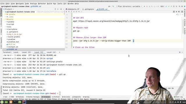
Task: Collapse springboot-bucket-rename-item project root
Action: [x=3, y=12]
